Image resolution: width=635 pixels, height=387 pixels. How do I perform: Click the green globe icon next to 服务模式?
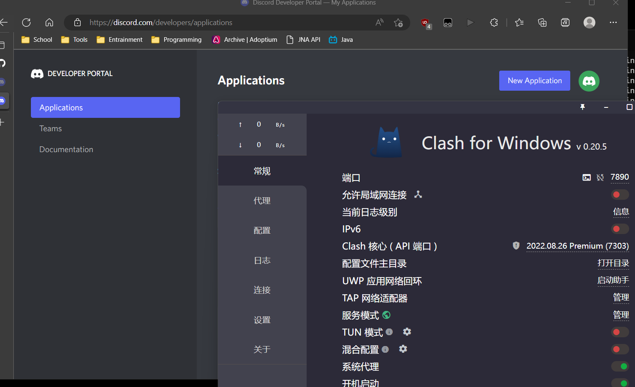tap(386, 315)
